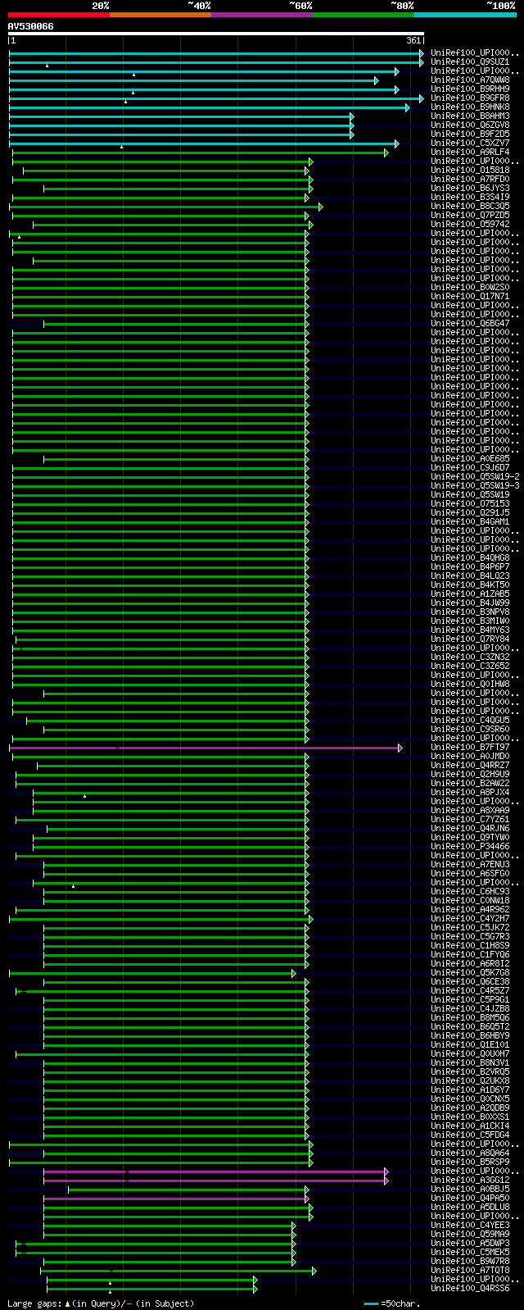The width and height of the screenshot is (524, 1310).
Task: Click UniRef100_Q0IHW8 label
Action: click(470, 684)
